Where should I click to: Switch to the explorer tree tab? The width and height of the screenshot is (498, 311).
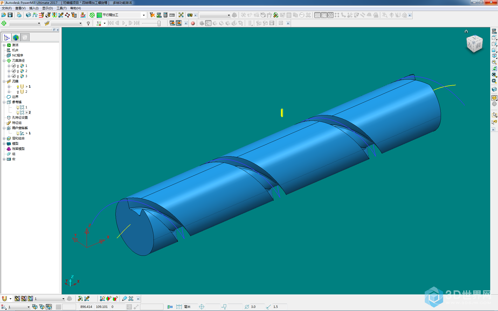[x=7, y=38]
